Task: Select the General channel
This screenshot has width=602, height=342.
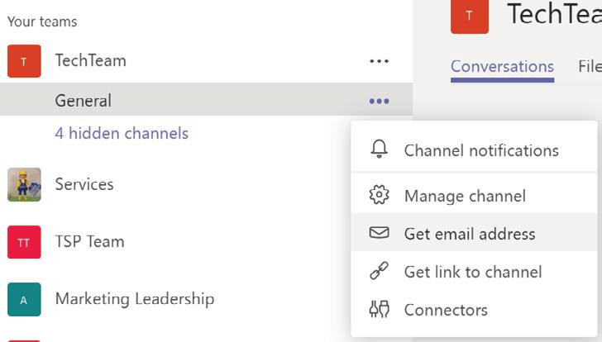Action: coord(206,99)
